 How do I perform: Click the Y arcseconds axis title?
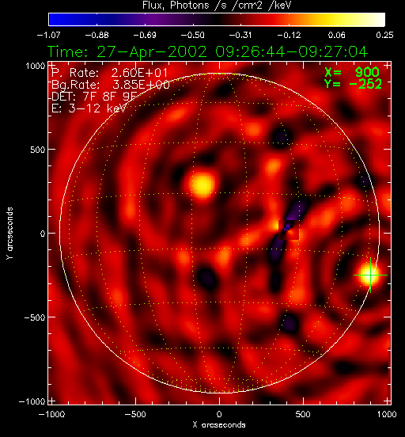pos(10,234)
